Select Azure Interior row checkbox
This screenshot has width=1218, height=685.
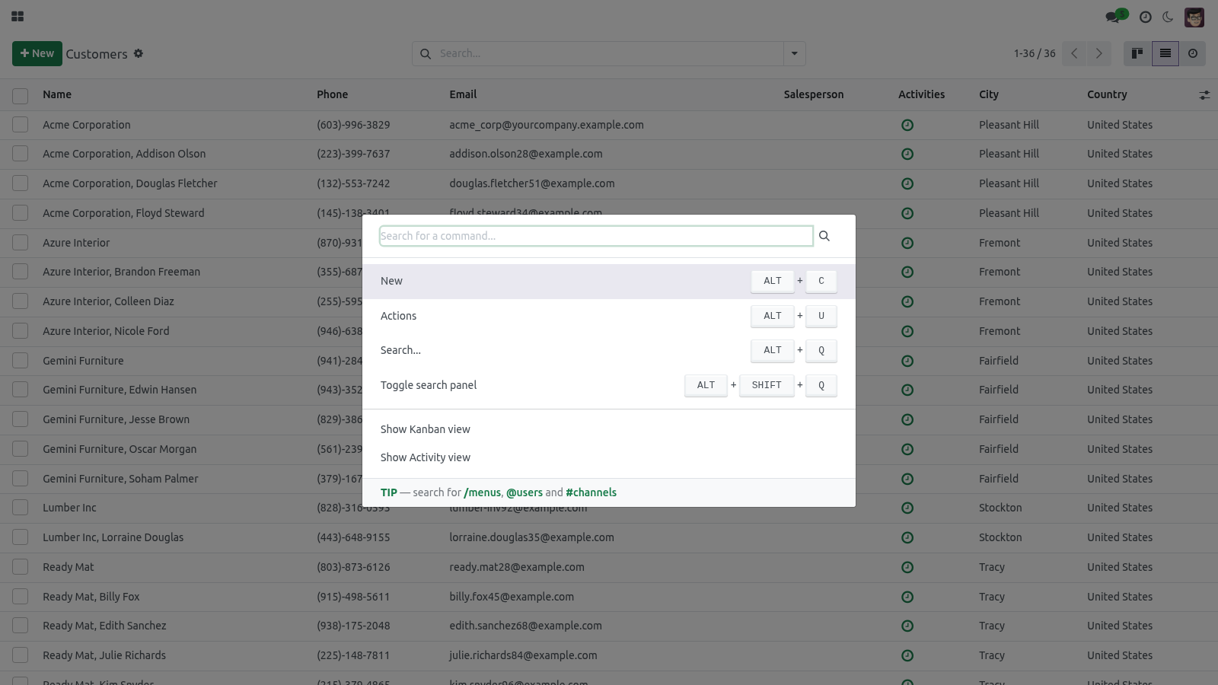[x=21, y=243]
